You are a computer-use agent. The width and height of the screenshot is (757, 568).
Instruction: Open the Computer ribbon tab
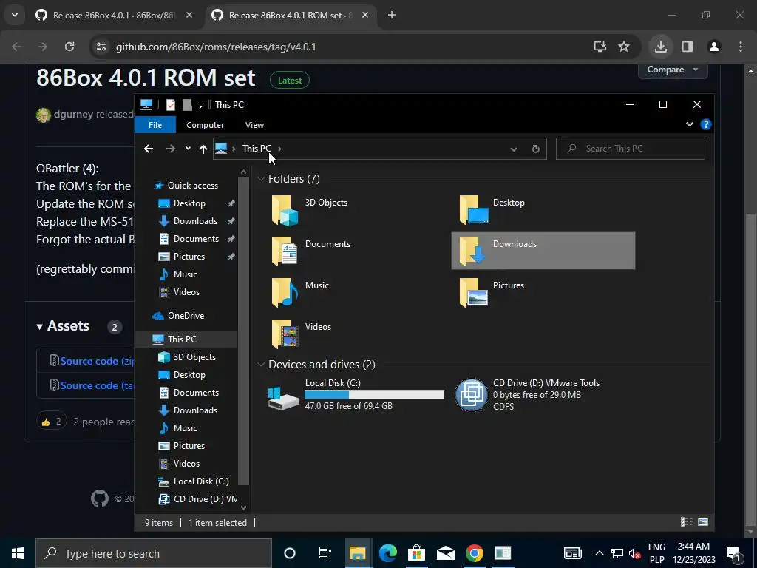(x=206, y=125)
